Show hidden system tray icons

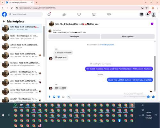coord(140,115)
